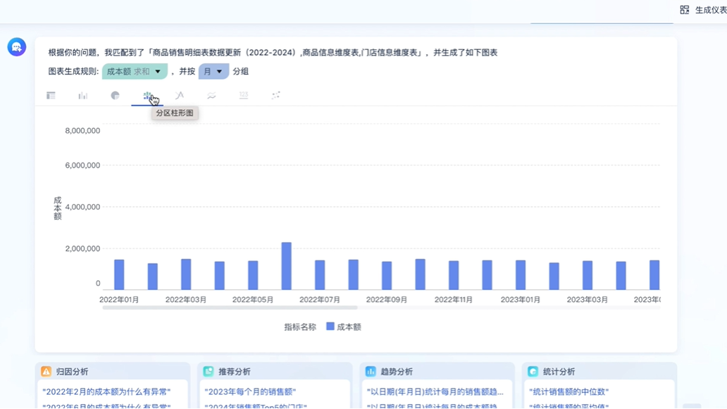Click the chatbot assistant avatar icon
727x409 pixels.
pos(16,47)
